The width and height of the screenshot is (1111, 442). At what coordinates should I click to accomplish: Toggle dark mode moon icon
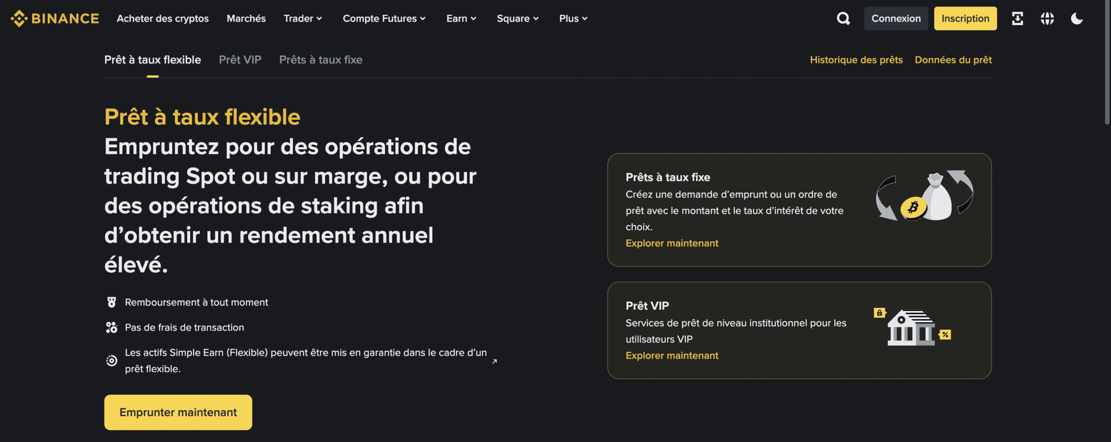click(1077, 19)
